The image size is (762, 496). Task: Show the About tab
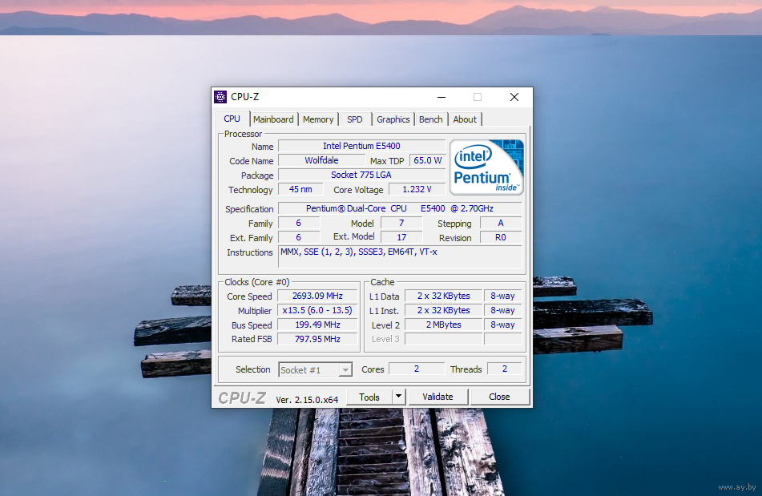pos(465,119)
